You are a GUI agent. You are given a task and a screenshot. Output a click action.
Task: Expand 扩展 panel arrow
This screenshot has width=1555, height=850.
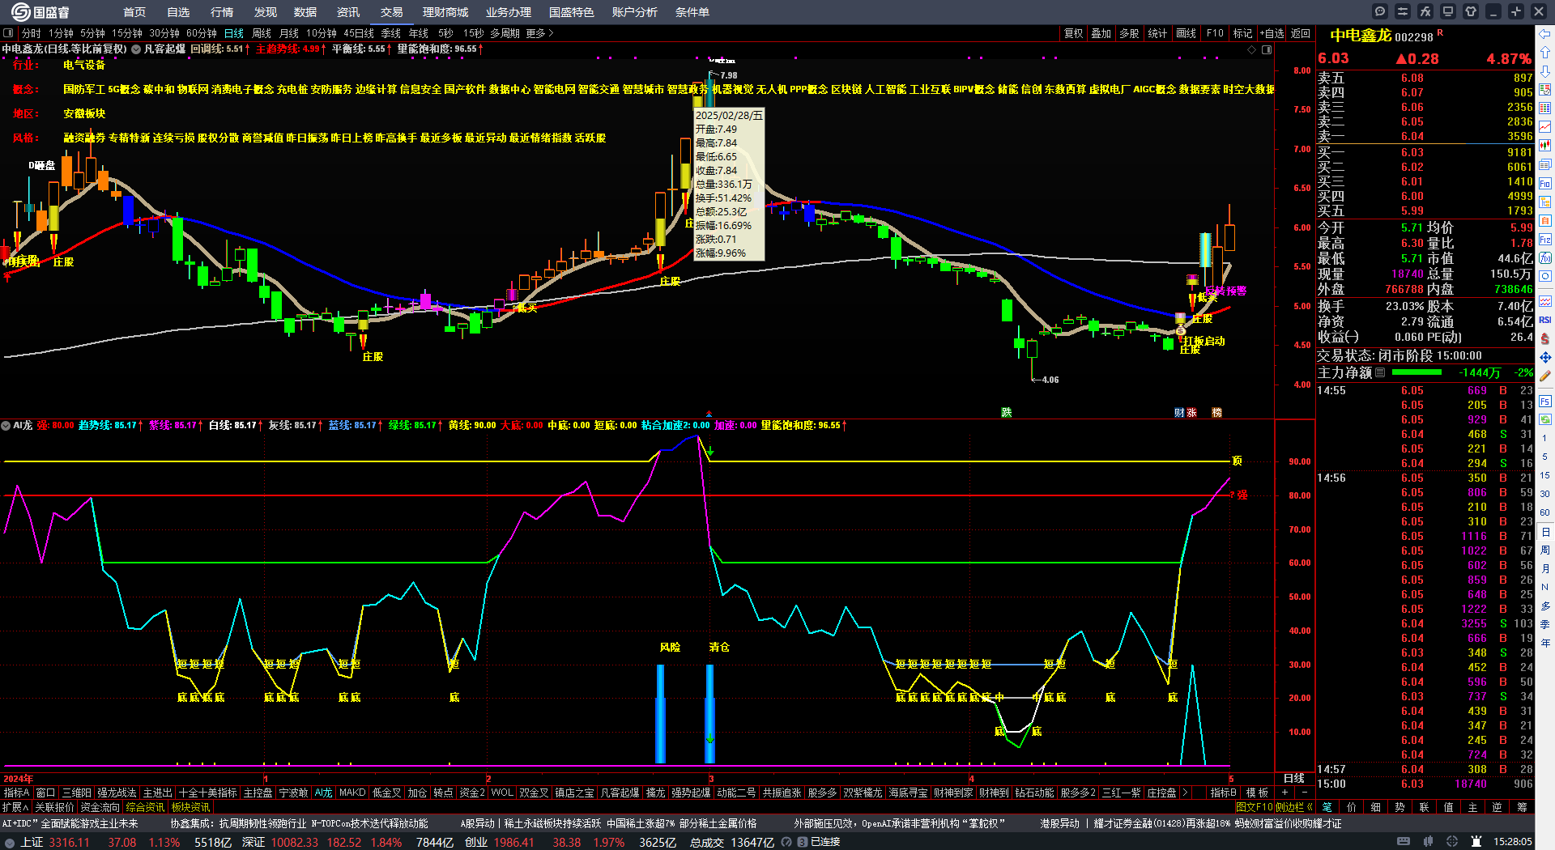tap(15, 807)
